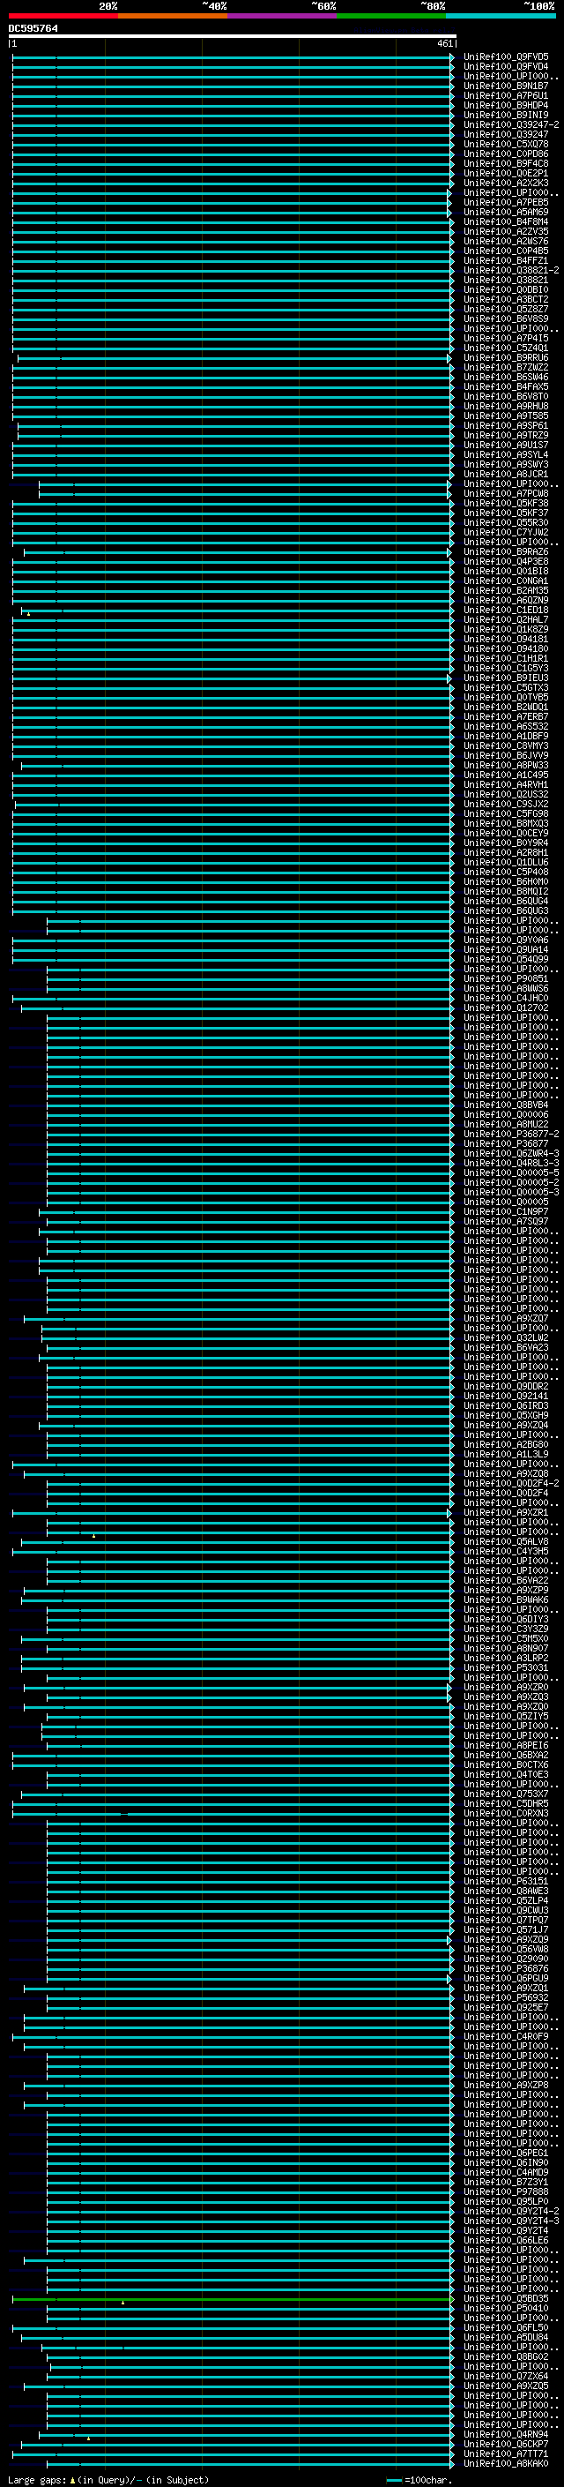Image resolution: width=564 pixels, height=2487 pixels.
Task: Open isoform hit UniRef100_Q39247-2
Action: 511,124
